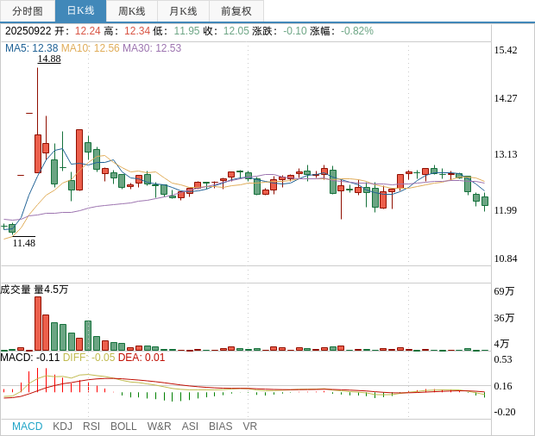Click the 涨跌: -0.10 change value

coord(280,31)
